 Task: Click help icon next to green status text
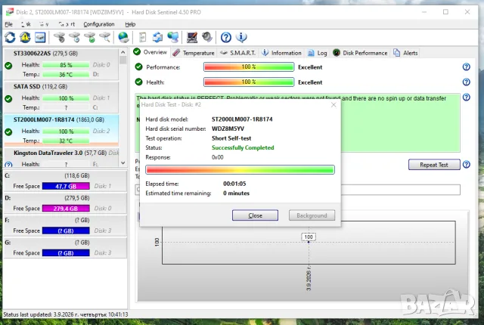pos(466,97)
